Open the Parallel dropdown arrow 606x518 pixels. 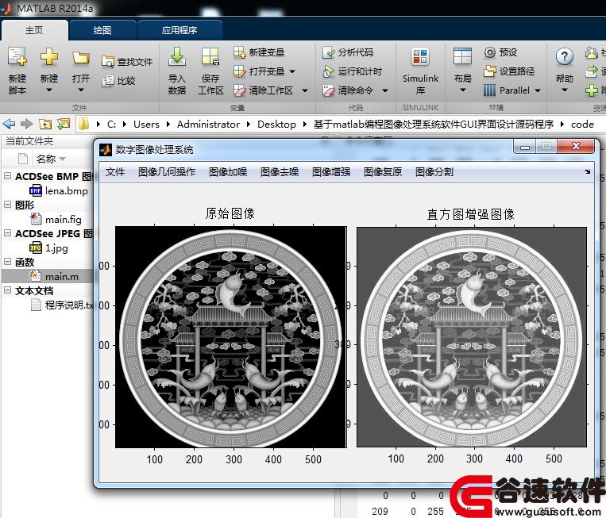(538, 91)
